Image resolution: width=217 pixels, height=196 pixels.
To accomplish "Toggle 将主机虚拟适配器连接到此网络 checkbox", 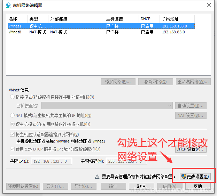I will pos(12,134).
